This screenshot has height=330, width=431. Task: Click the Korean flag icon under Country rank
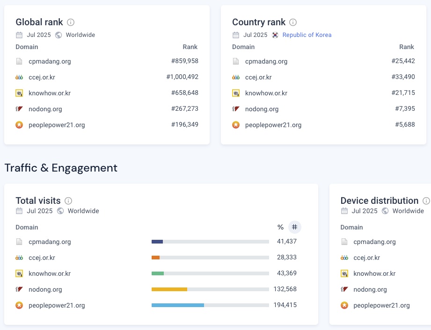click(275, 35)
